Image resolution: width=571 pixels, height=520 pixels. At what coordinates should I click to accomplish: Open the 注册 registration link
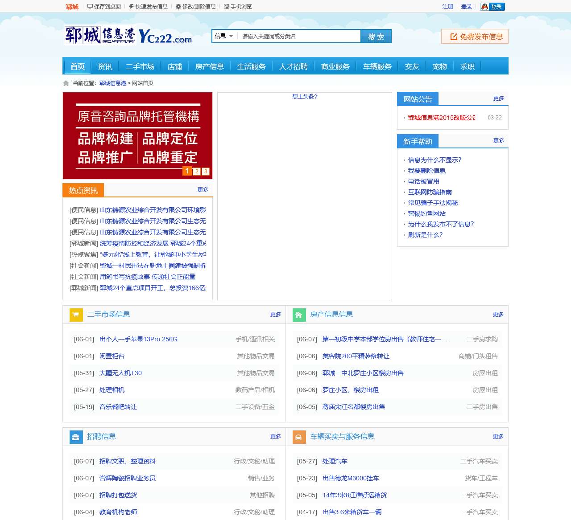(447, 6)
